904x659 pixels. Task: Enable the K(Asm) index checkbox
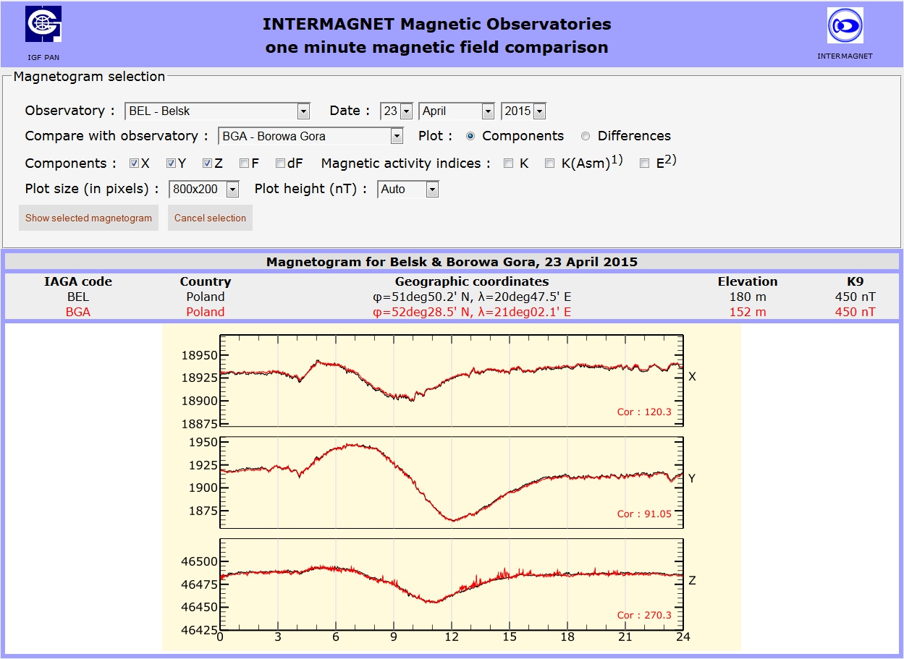(x=551, y=163)
